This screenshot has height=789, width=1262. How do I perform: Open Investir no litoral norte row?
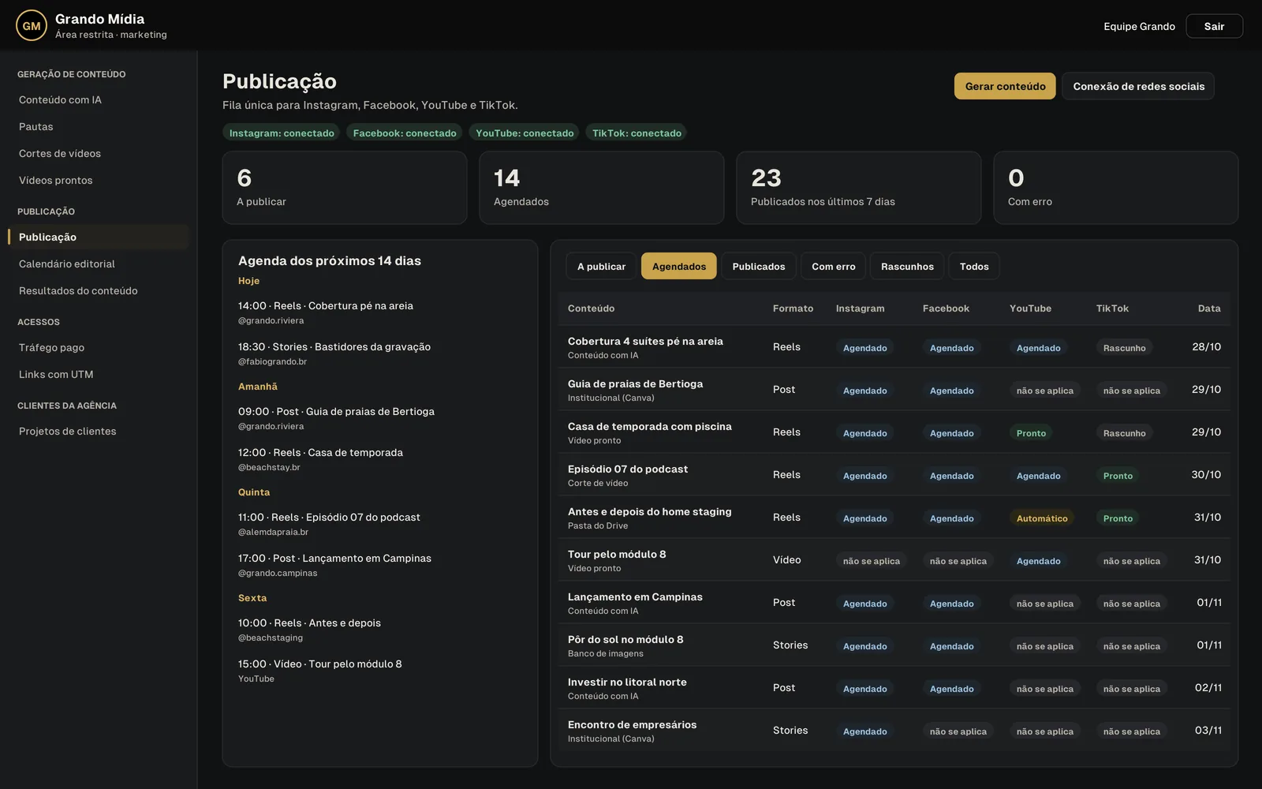(x=894, y=688)
